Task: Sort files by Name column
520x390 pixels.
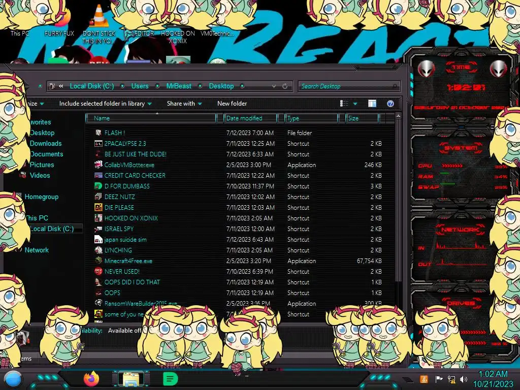Action: pos(151,118)
